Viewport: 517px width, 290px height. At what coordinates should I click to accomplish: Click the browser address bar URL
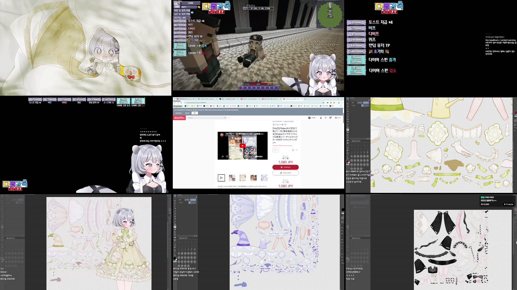(x=196, y=103)
